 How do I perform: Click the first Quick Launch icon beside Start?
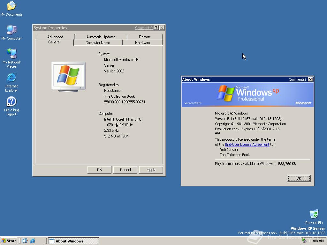coord(25,241)
